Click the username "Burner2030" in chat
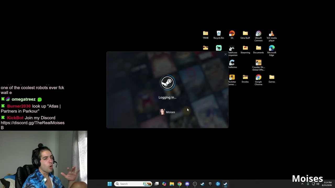335x188 pixels. pyautogui.click(x=19, y=106)
